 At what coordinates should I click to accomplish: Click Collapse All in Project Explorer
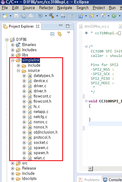tap(52, 34)
